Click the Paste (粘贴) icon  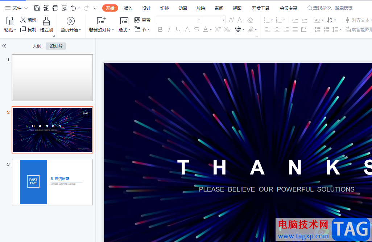[x=10, y=21]
